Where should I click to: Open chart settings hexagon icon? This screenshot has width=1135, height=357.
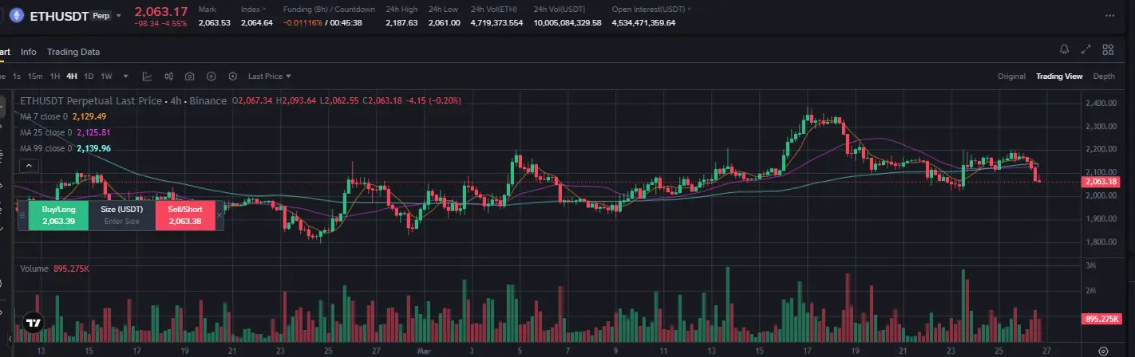pos(233,76)
